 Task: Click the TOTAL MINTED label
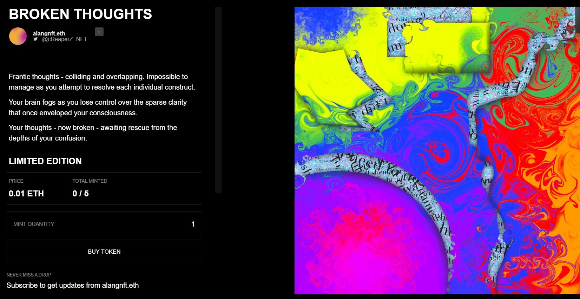pyautogui.click(x=90, y=181)
